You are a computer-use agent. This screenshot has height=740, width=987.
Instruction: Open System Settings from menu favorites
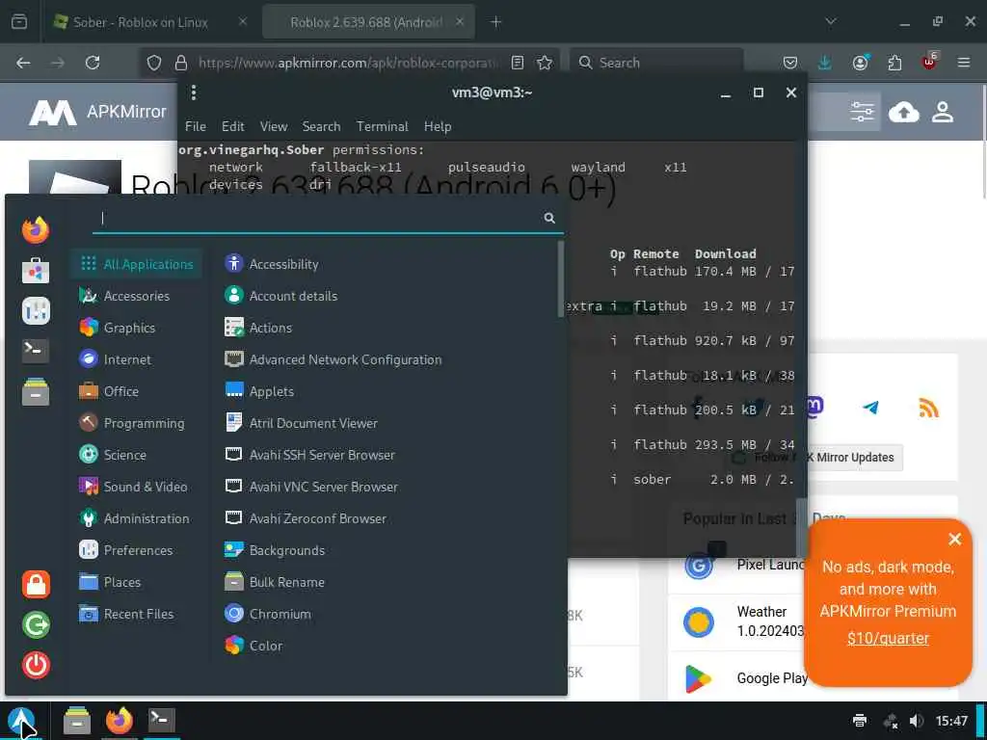[36, 311]
